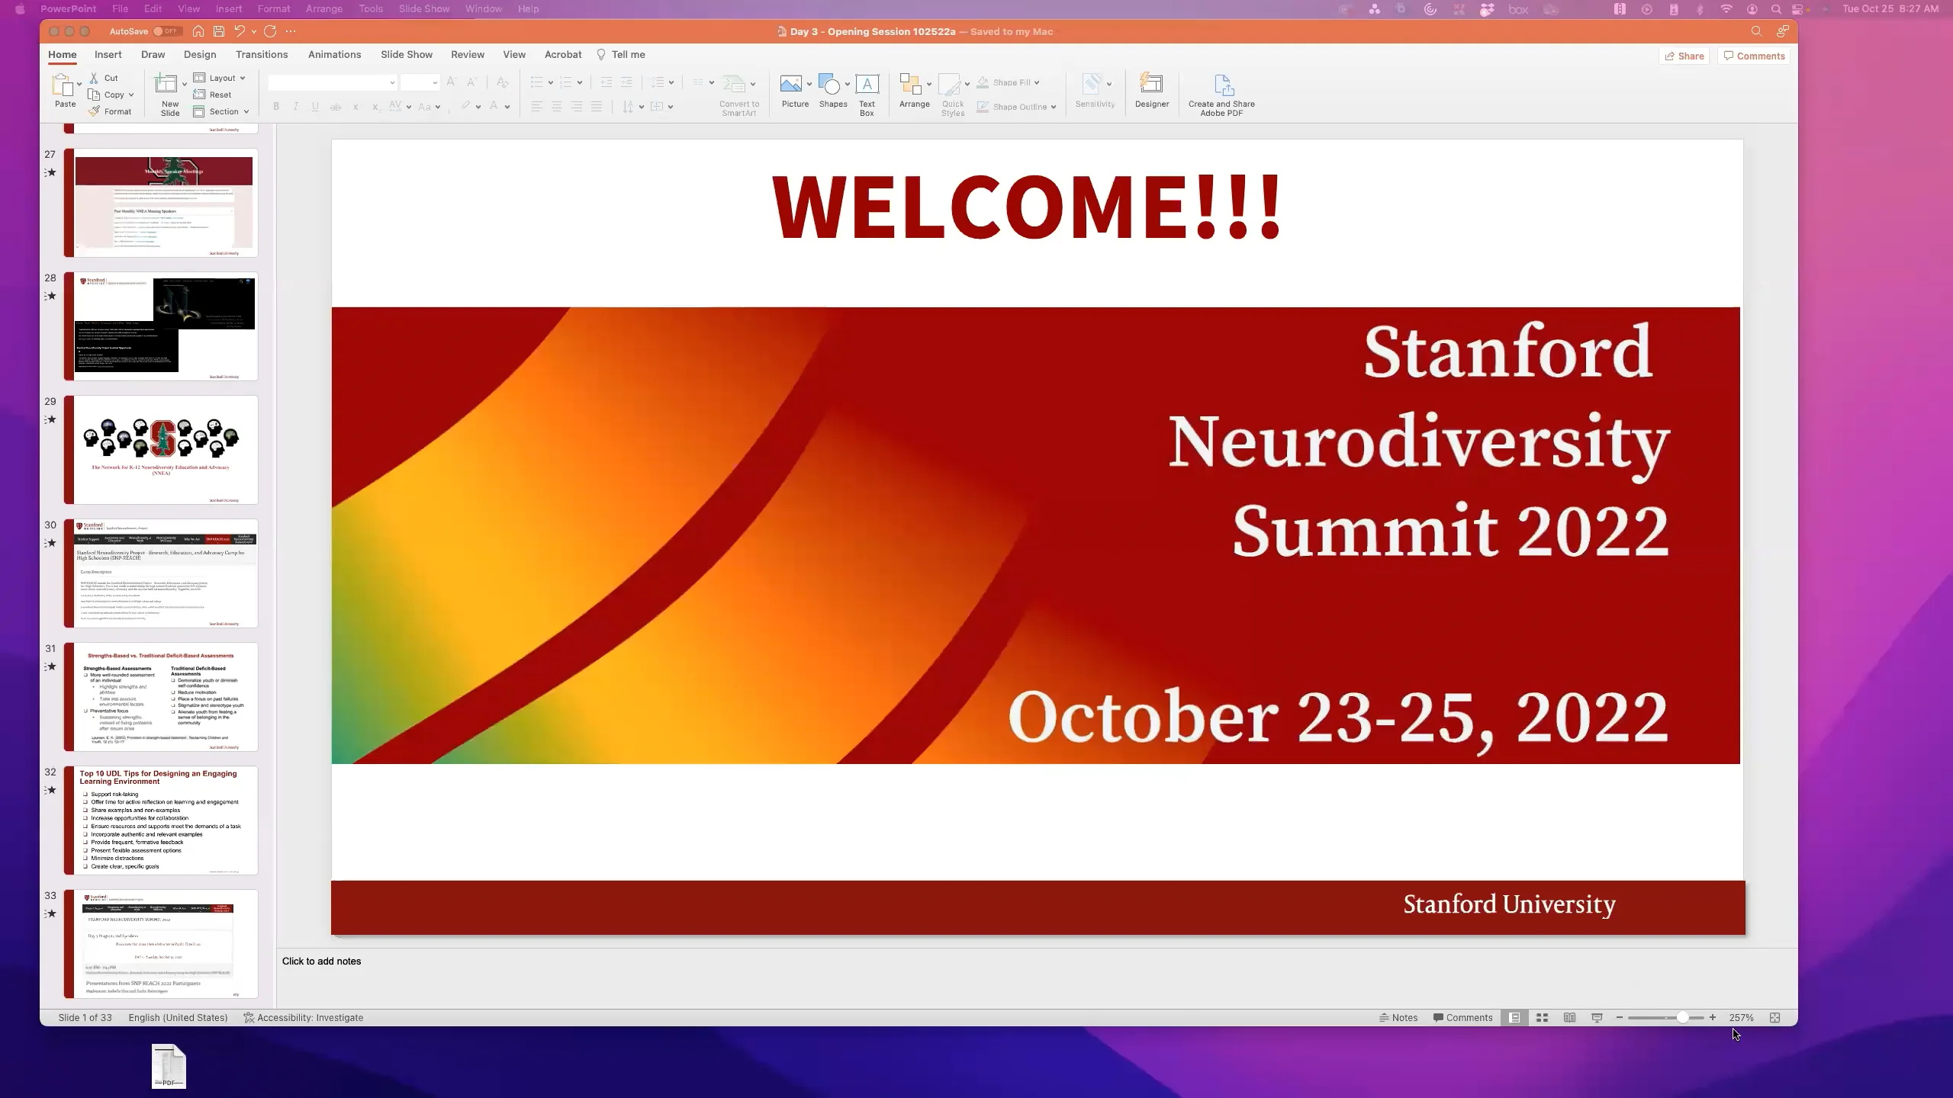
Task: Toggle Comments pane from status bar
Action: click(x=1462, y=1017)
